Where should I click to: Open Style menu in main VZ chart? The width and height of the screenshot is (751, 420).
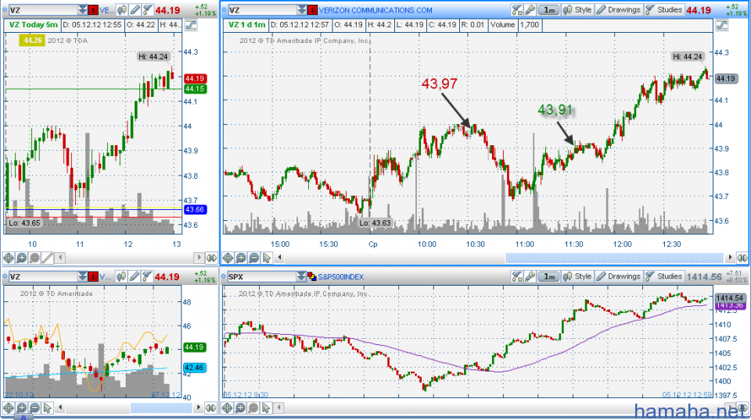click(577, 9)
